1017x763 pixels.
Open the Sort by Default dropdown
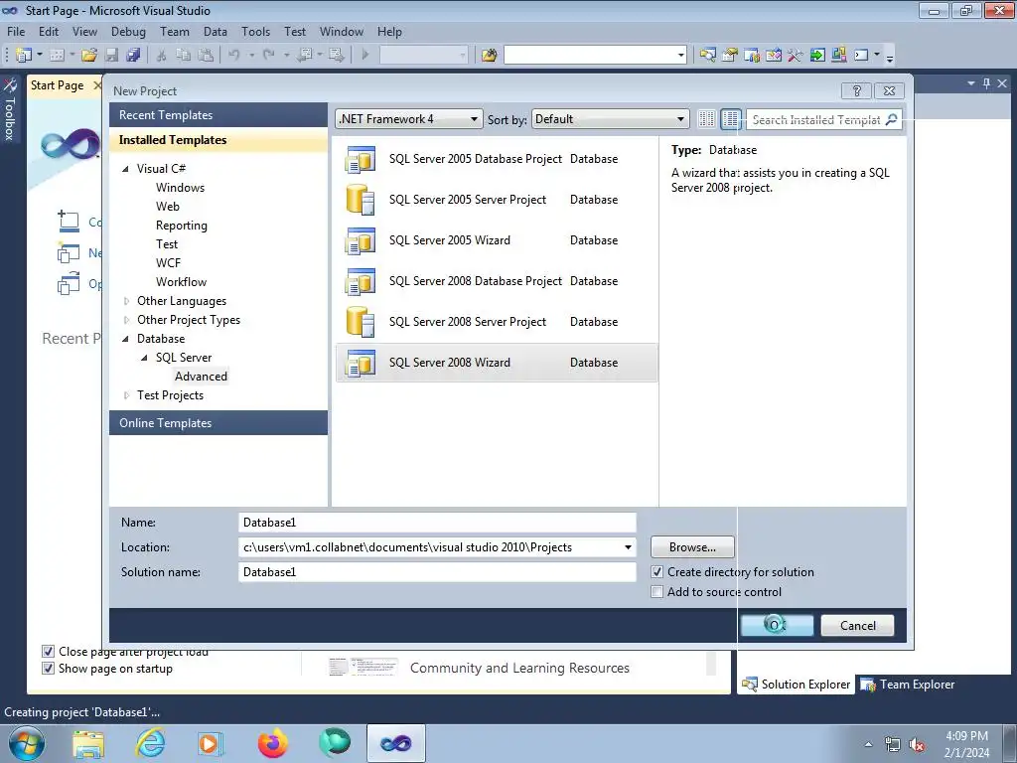click(x=610, y=119)
